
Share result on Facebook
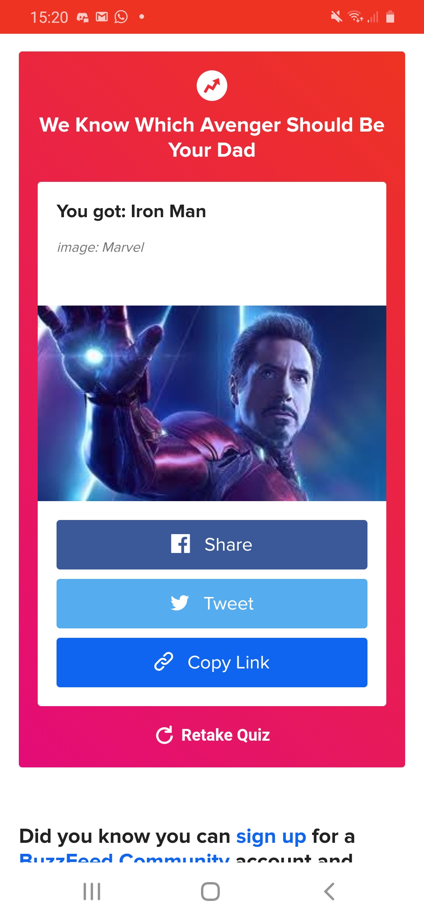point(212,545)
